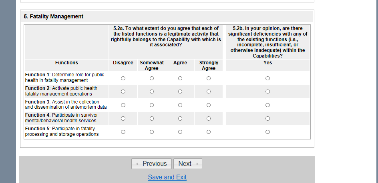Click the Save and Exit link
Viewport: 378px width, 183px height.
point(167,177)
